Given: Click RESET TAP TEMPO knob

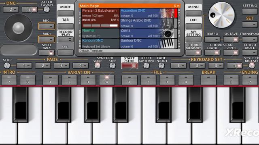Looking at the screenshot, I should point(146,66).
